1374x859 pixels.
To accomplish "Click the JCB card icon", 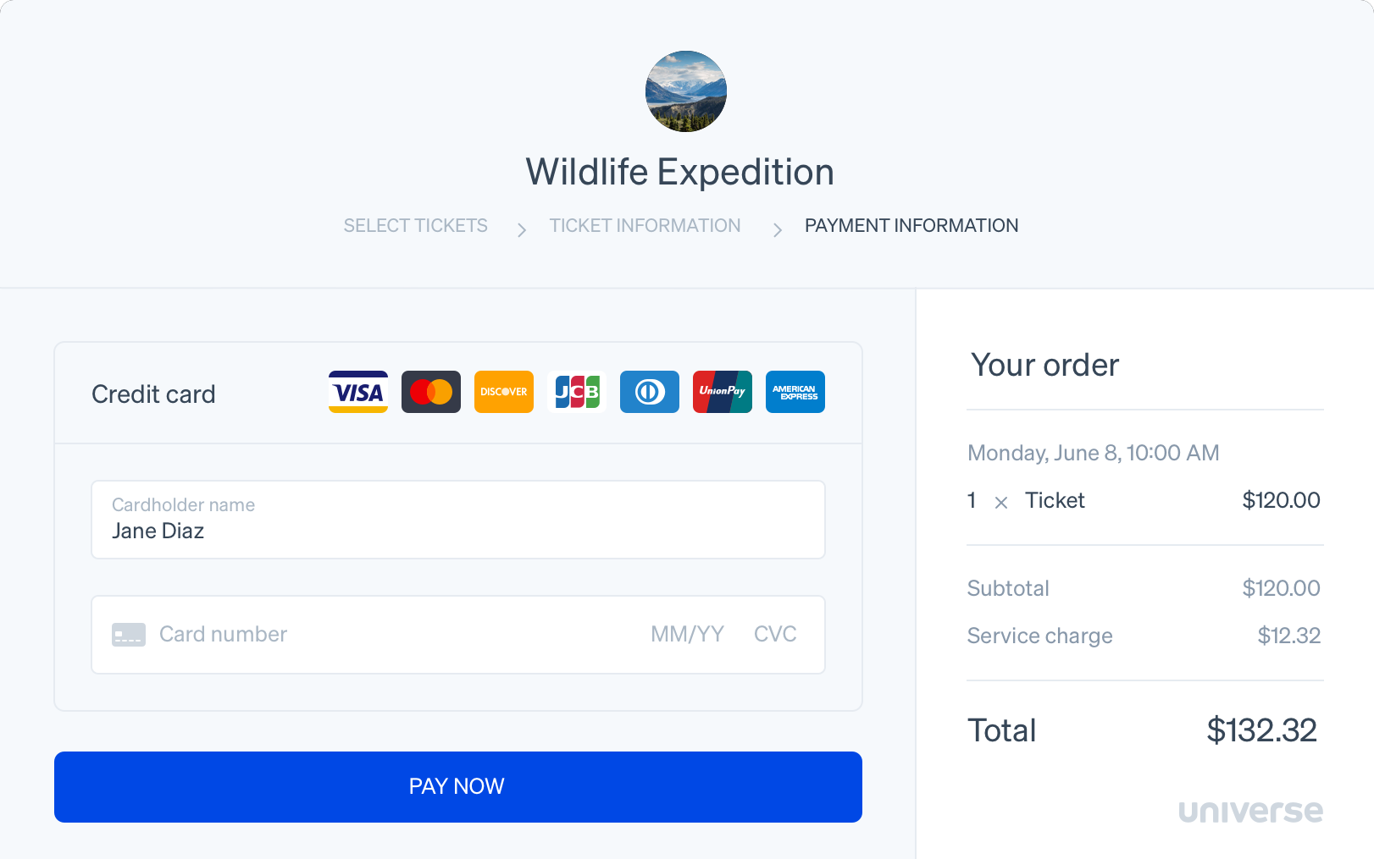I will (x=577, y=392).
